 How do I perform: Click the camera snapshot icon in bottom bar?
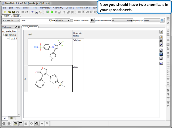coord(37,123)
